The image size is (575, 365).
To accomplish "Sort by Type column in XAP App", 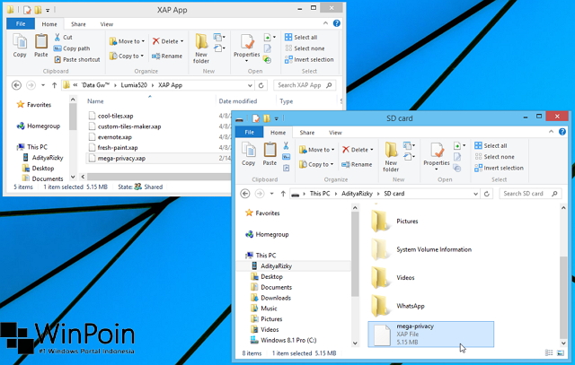I will pos(286,101).
